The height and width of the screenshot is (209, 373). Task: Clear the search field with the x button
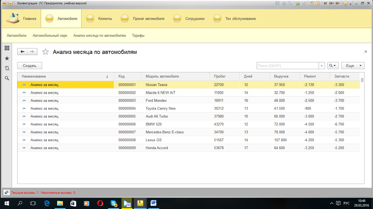(322, 66)
